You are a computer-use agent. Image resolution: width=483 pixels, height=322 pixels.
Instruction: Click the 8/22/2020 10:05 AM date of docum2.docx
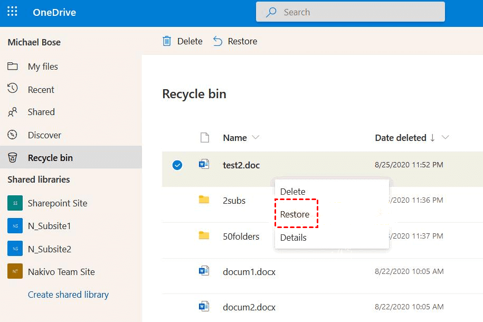coord(409,307)
